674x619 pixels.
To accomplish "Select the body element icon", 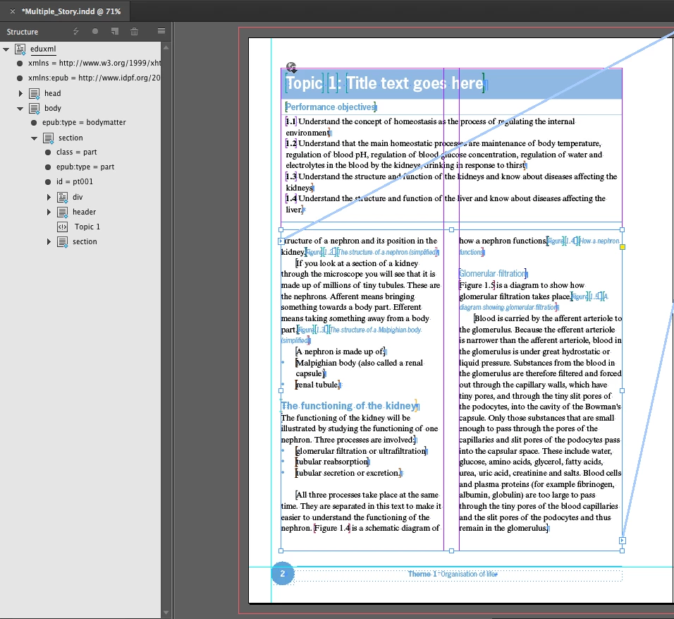I will [x=35, y=108].
